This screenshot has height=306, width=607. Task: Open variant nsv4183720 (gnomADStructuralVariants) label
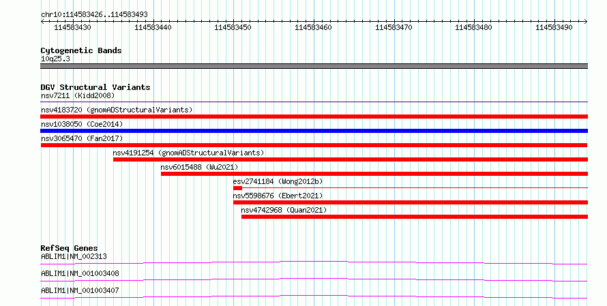[117, 110]
